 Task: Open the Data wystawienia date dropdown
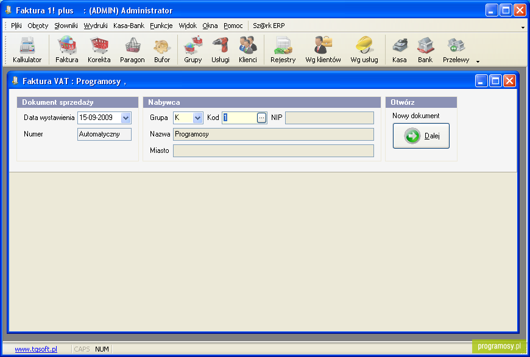(125, 118)
